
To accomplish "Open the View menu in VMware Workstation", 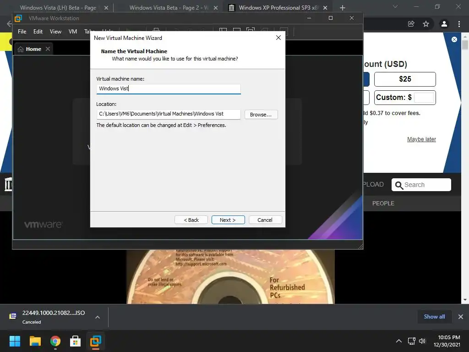I will 55,32.
